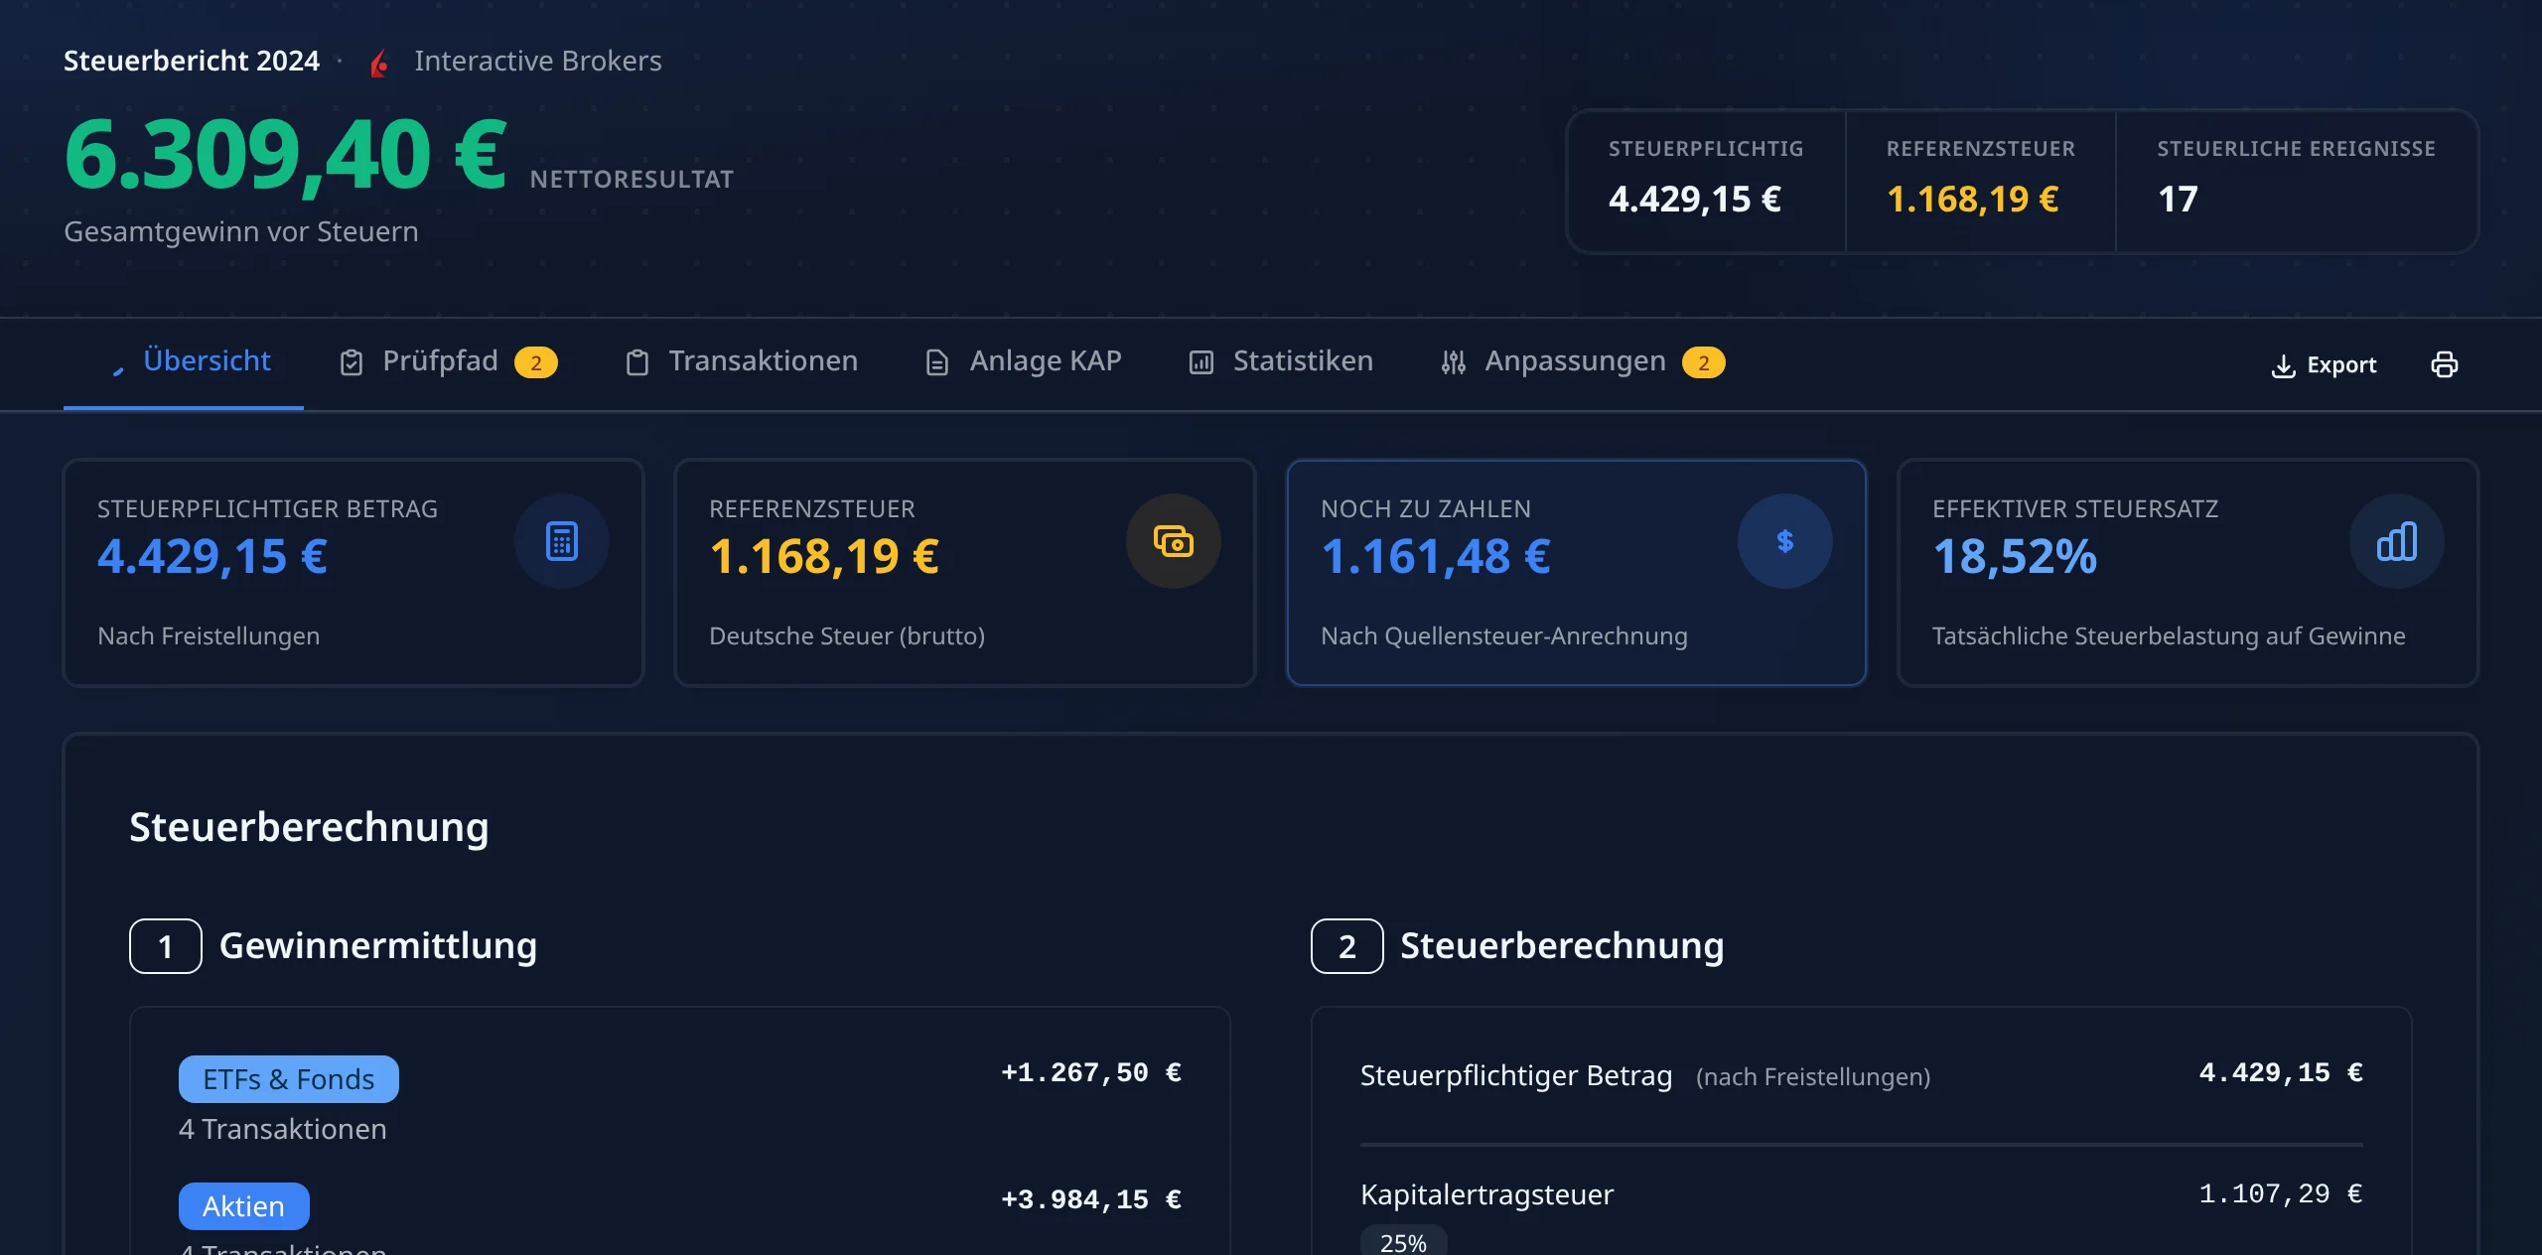
Task: Click the 1.161,48 € amount
Action: (1436, 556)
